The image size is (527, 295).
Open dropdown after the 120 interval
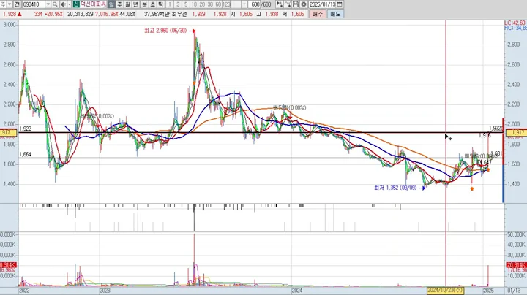244,4
